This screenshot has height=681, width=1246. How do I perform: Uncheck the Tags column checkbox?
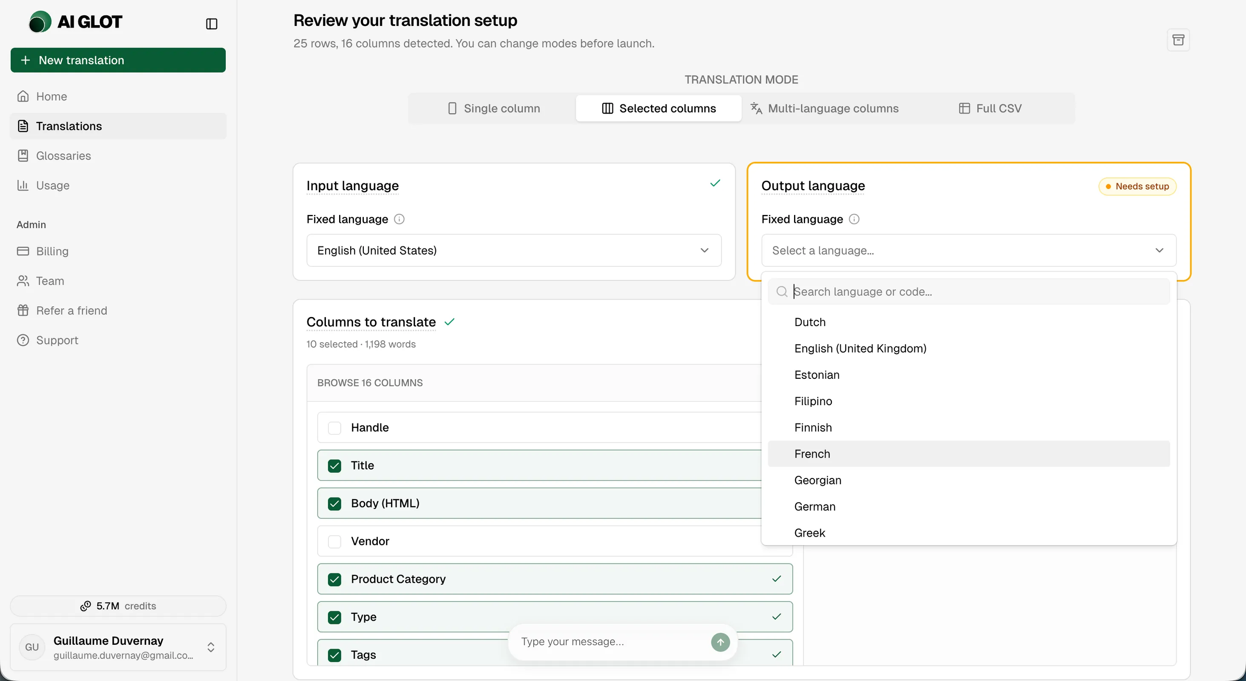click(334, 655)
